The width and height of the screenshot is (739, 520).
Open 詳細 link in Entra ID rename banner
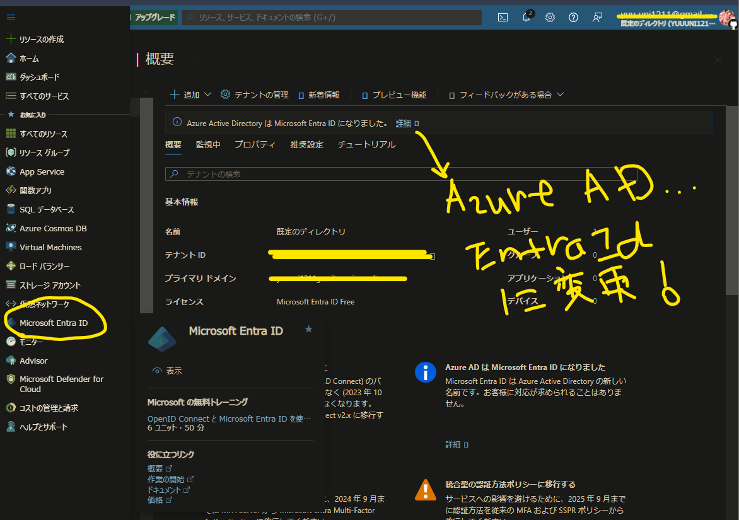[403, 123]
